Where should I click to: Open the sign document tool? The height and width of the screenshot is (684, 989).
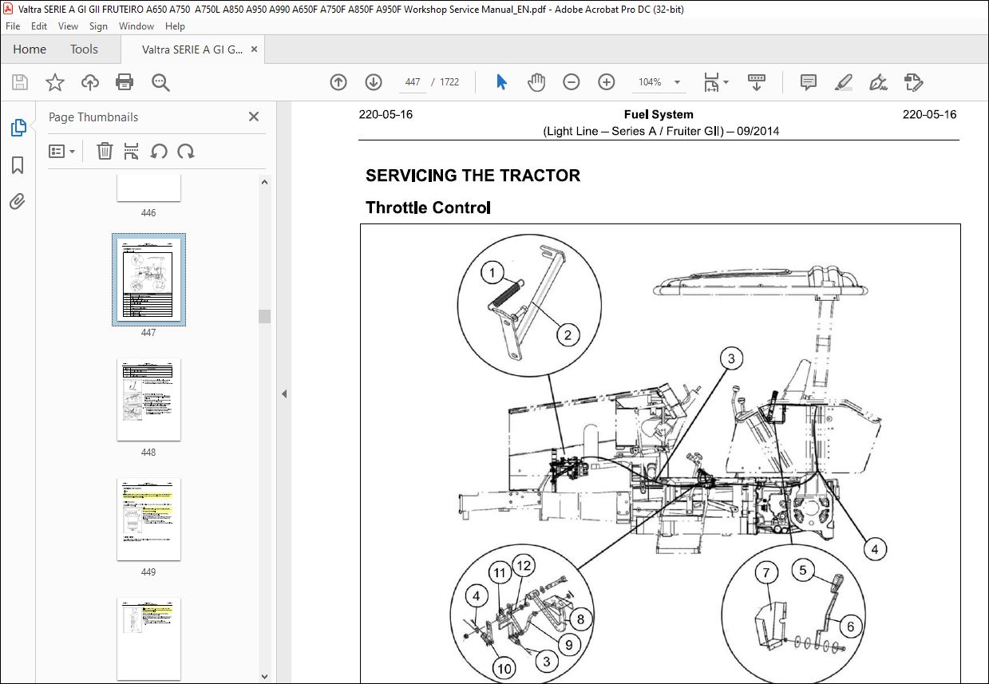coord(878,82)
